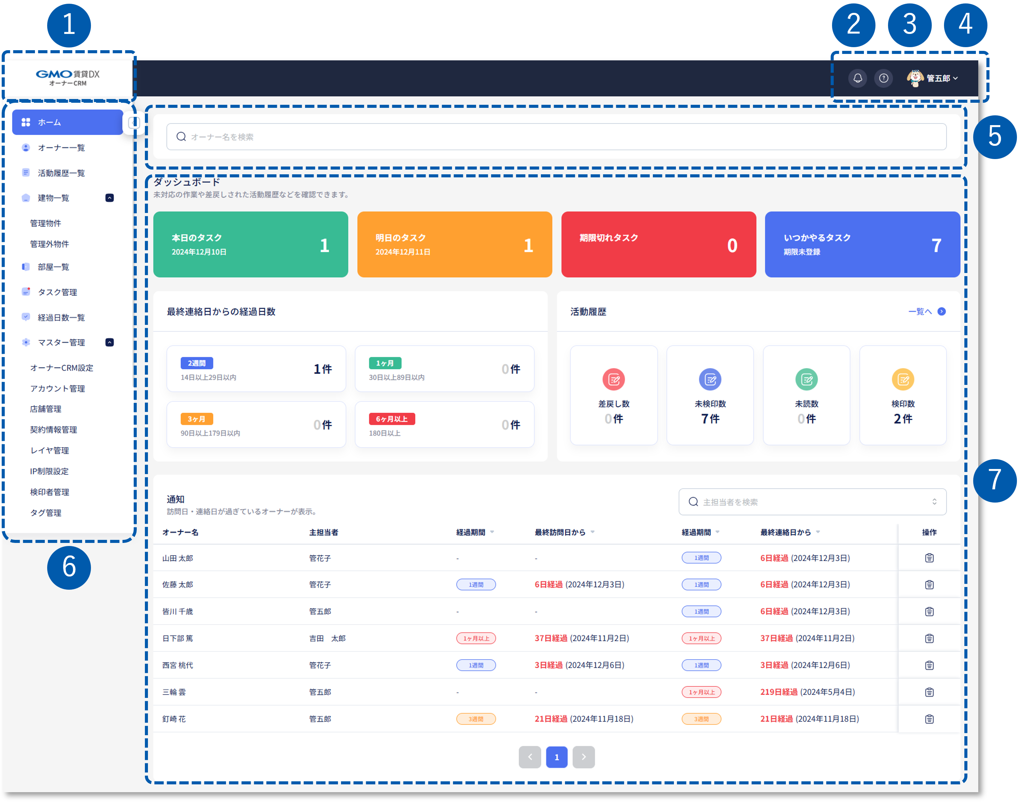The image size is (1020, 802).
Task: Click the 2週間 elapsed days card
Action: (x=256, y=369)
